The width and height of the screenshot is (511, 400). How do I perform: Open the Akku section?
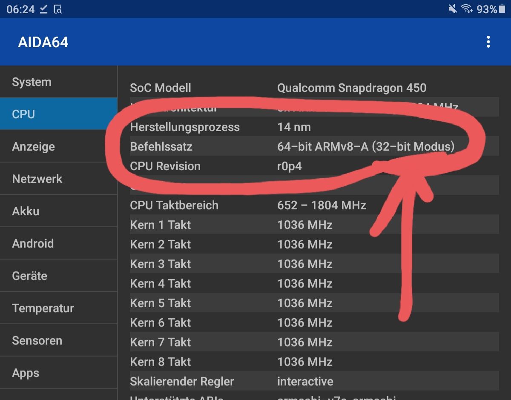(59, 211)
